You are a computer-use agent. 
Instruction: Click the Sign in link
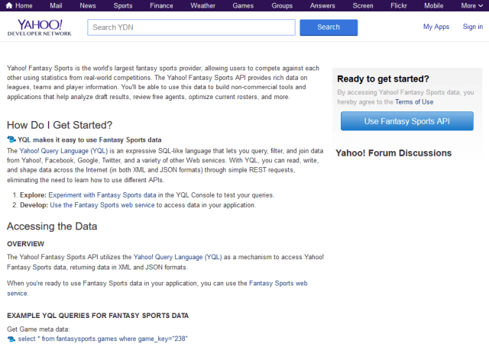point(473,27)
